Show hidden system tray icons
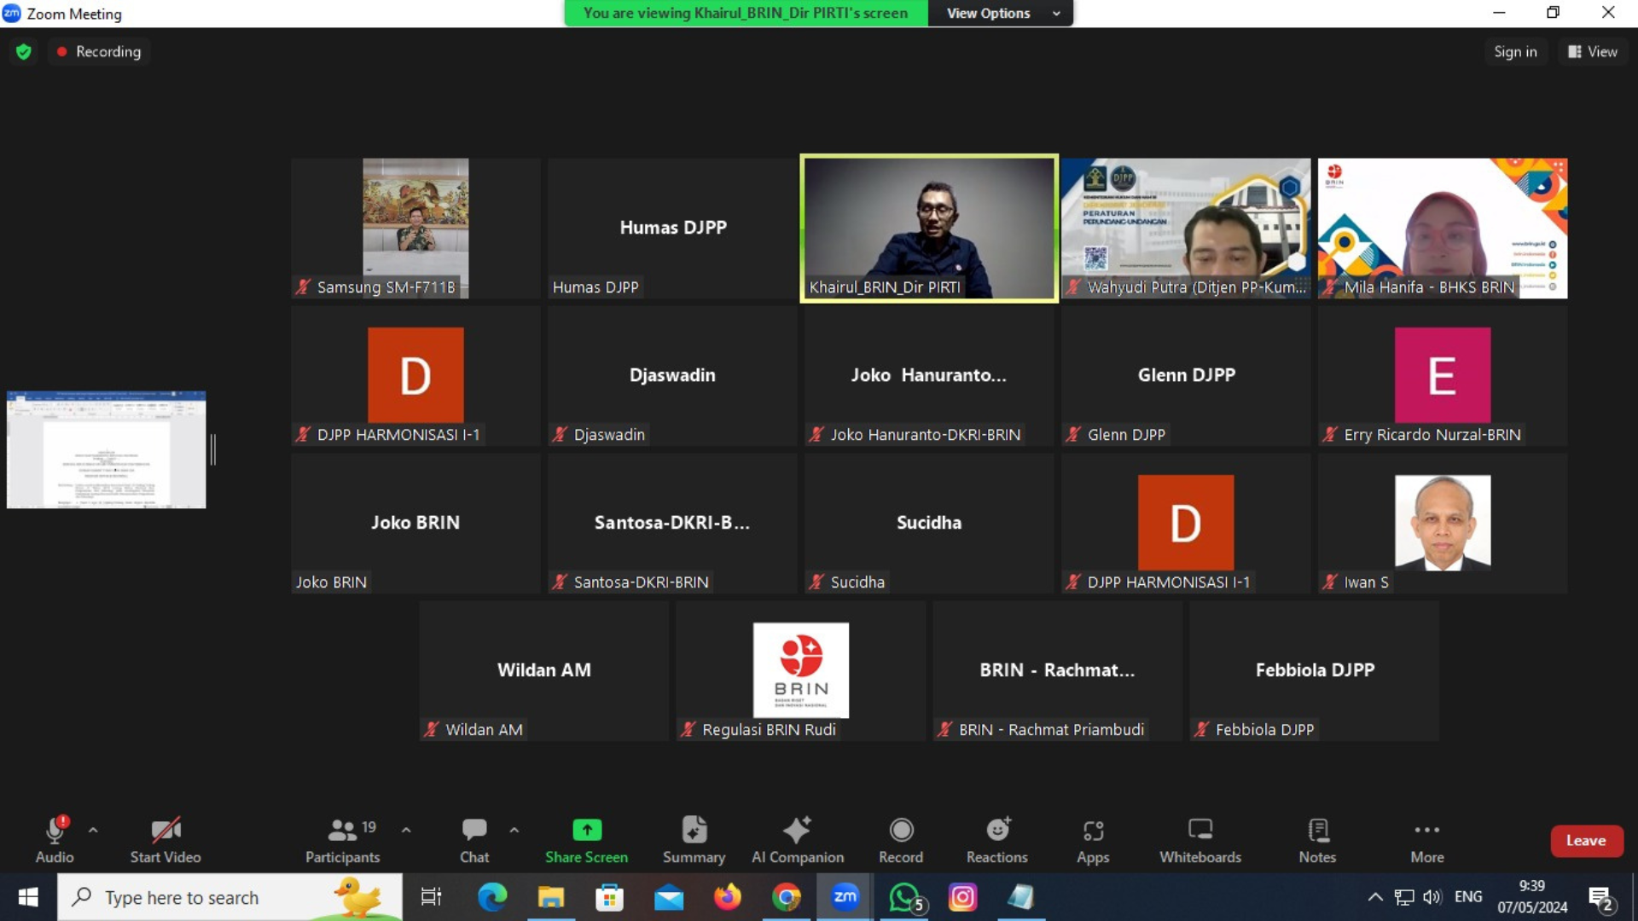Viewport: 1638px width, 921px height. (x=1375, y=897)
